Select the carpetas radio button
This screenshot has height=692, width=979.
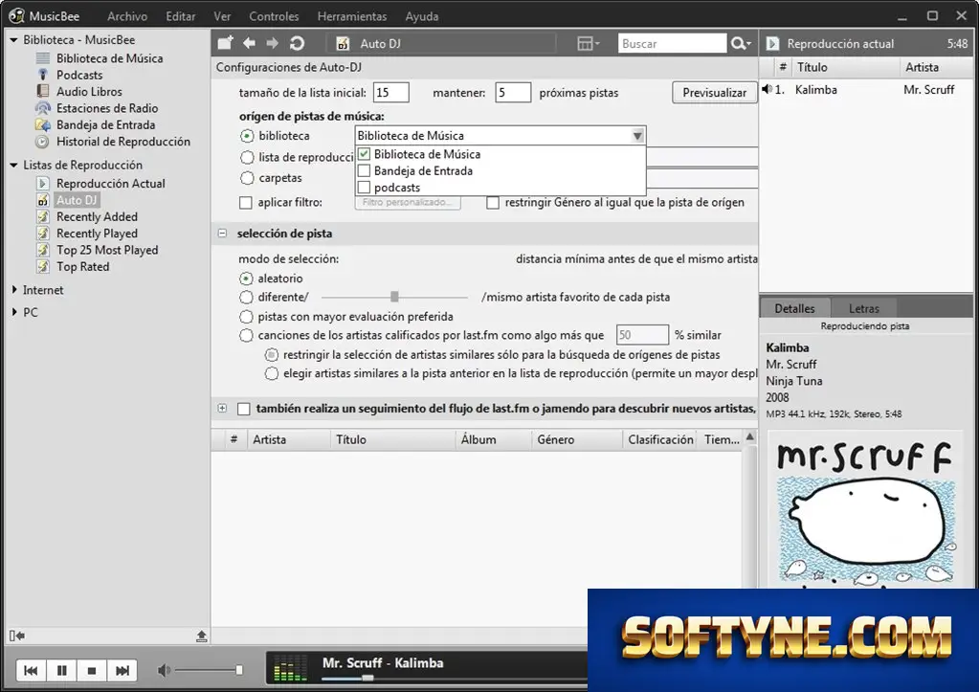(x=247, y=178)
